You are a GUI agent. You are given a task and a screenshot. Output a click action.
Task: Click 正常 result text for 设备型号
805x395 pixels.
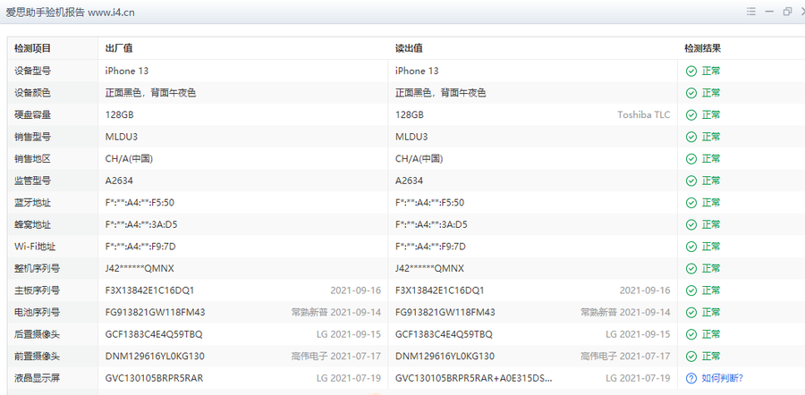pos(711,71)
